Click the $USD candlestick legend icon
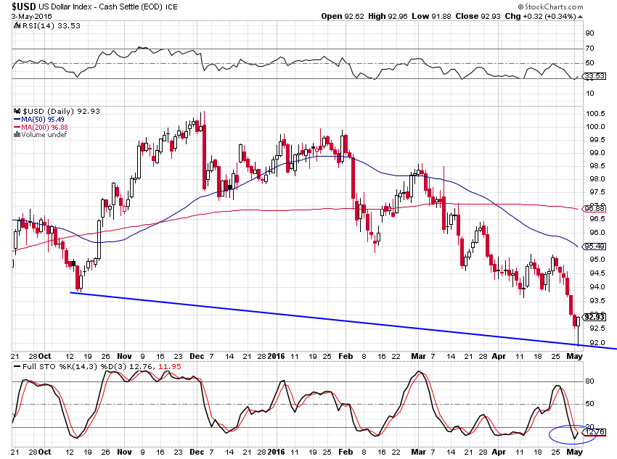617x459 pixels. [x=18, y=110]
